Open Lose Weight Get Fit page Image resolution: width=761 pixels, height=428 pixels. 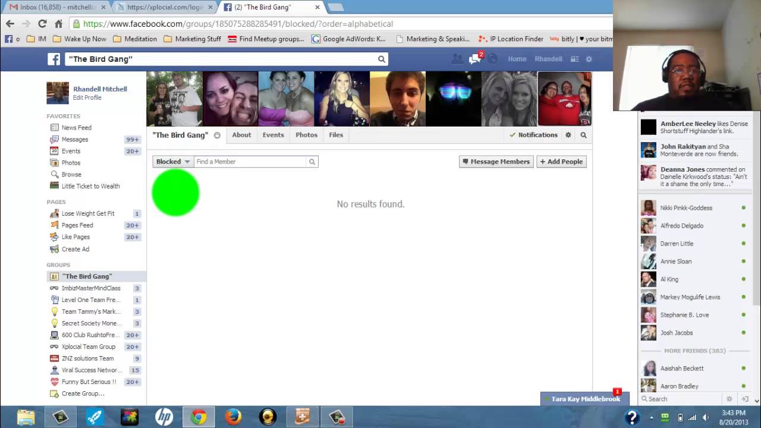pyautogui.click(x=88, y=213)
